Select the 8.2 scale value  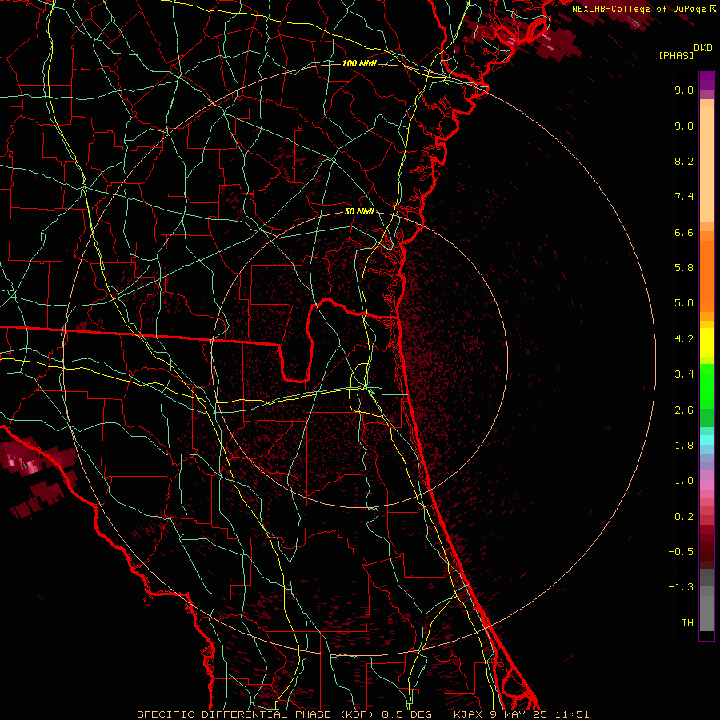[684, 161]
